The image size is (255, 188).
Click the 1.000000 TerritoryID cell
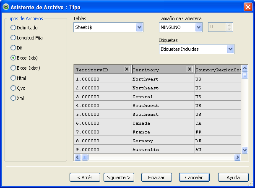click(x=103, y=79)
